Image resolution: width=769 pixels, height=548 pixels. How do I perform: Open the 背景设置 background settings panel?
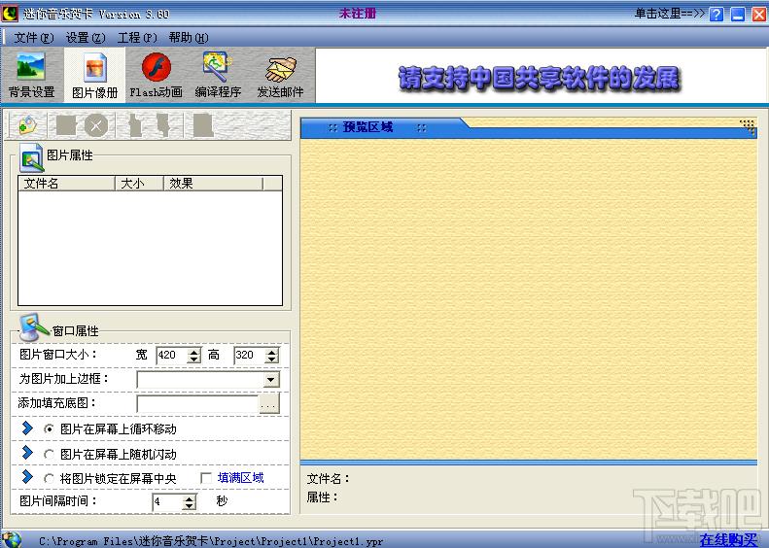pos(31,75)
